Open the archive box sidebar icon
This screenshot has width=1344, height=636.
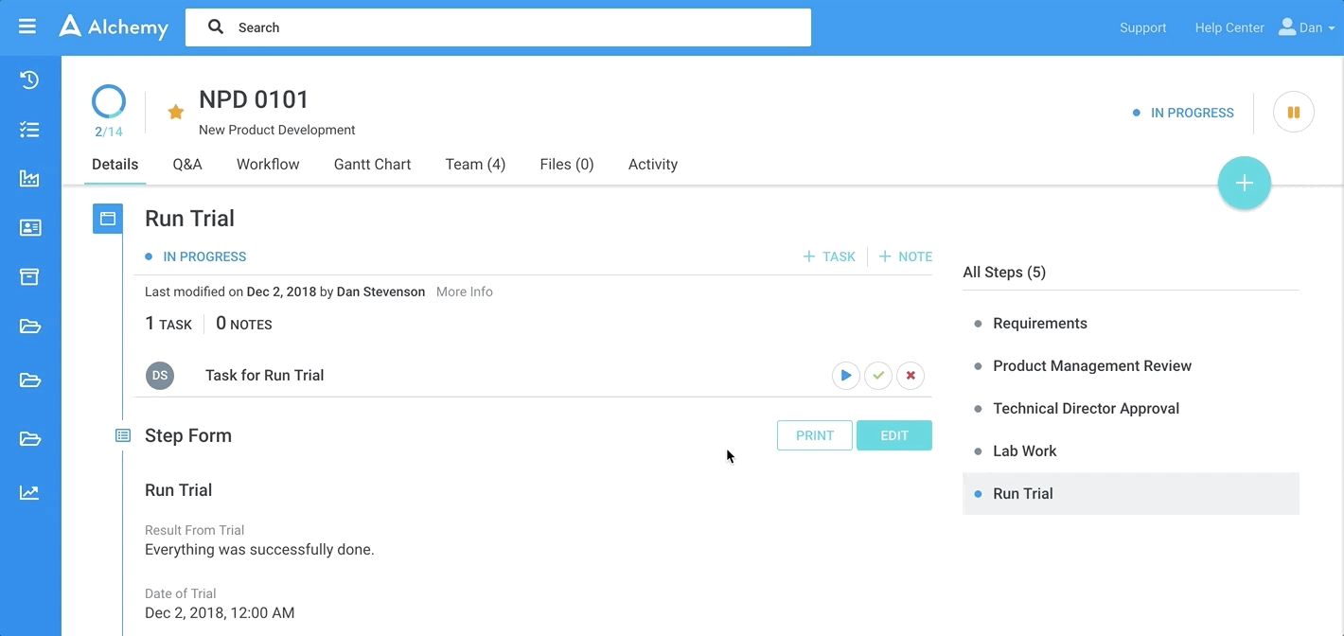(29, 276)
